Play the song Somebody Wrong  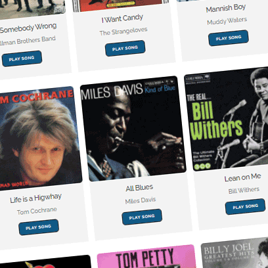[22, 58]
